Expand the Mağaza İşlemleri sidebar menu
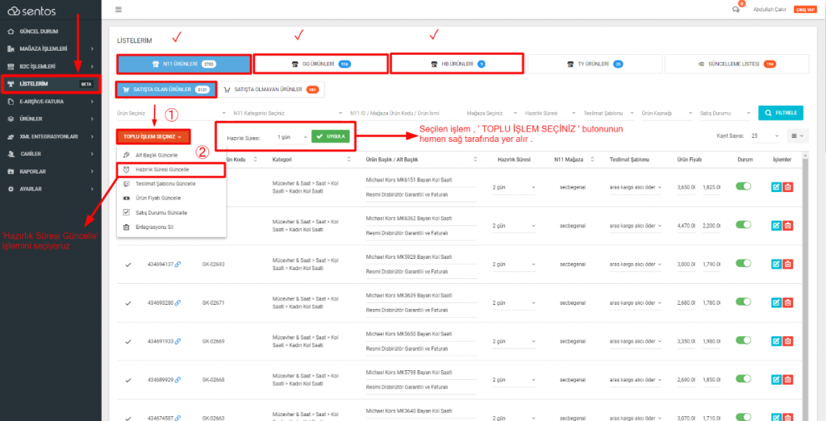This screenshot has width=826, height=421. tap(50, 48)
